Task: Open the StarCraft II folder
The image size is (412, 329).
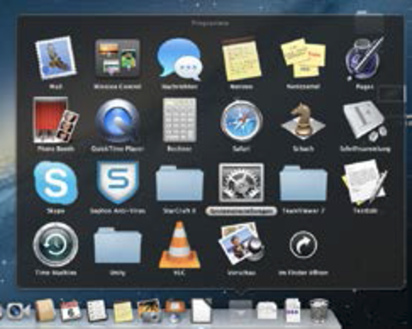Action: pos(180,183)
